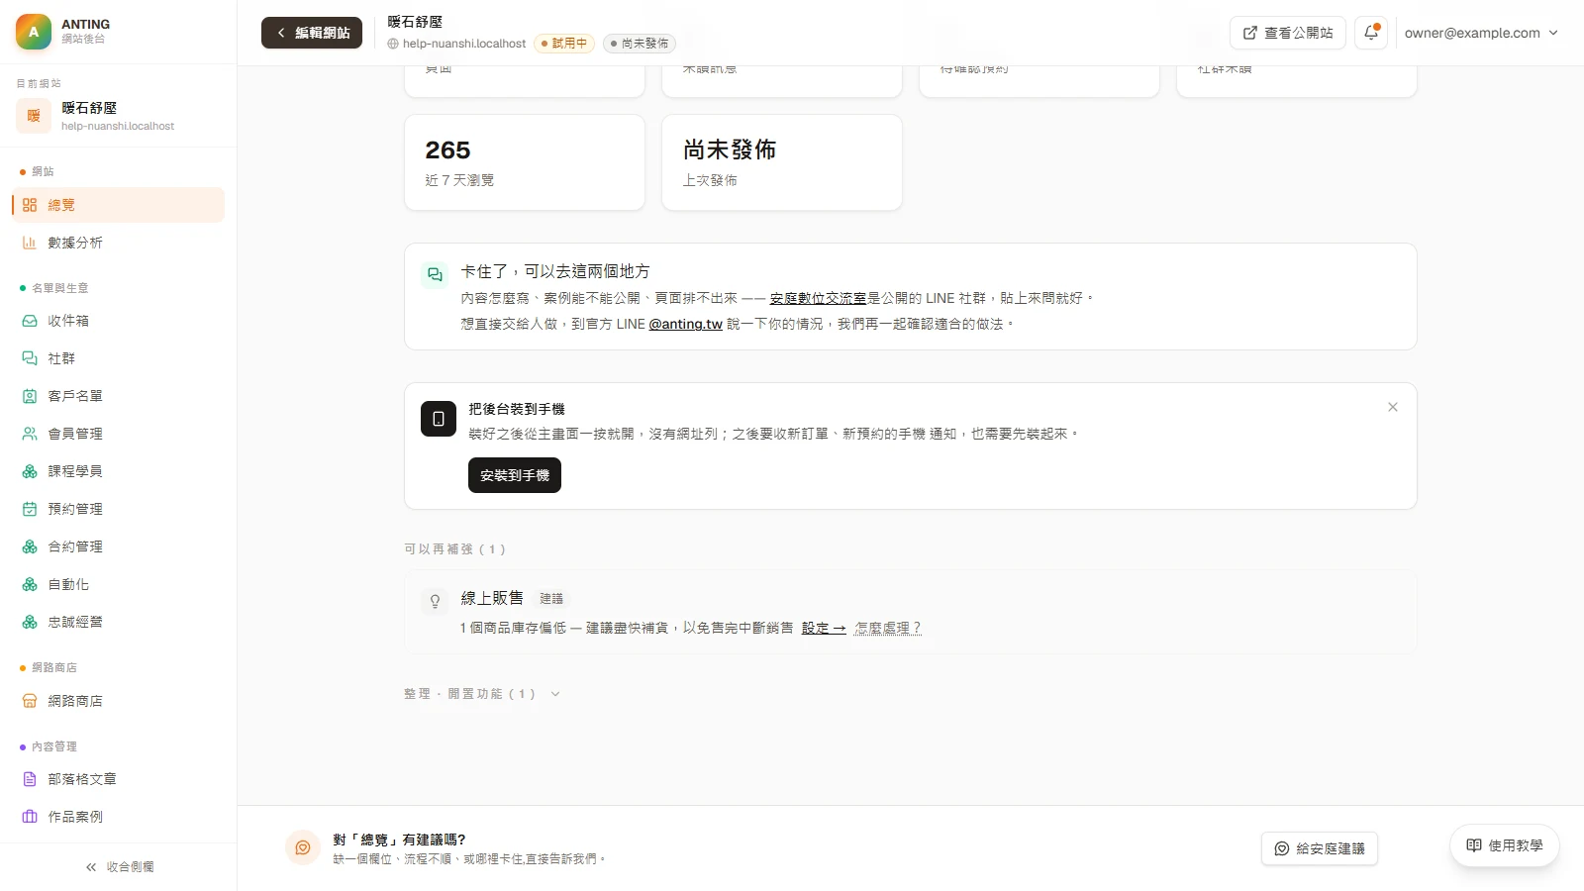Open 數據分析 in the sidebar
Screen dimensions: 1584x891
coord(118,243)
